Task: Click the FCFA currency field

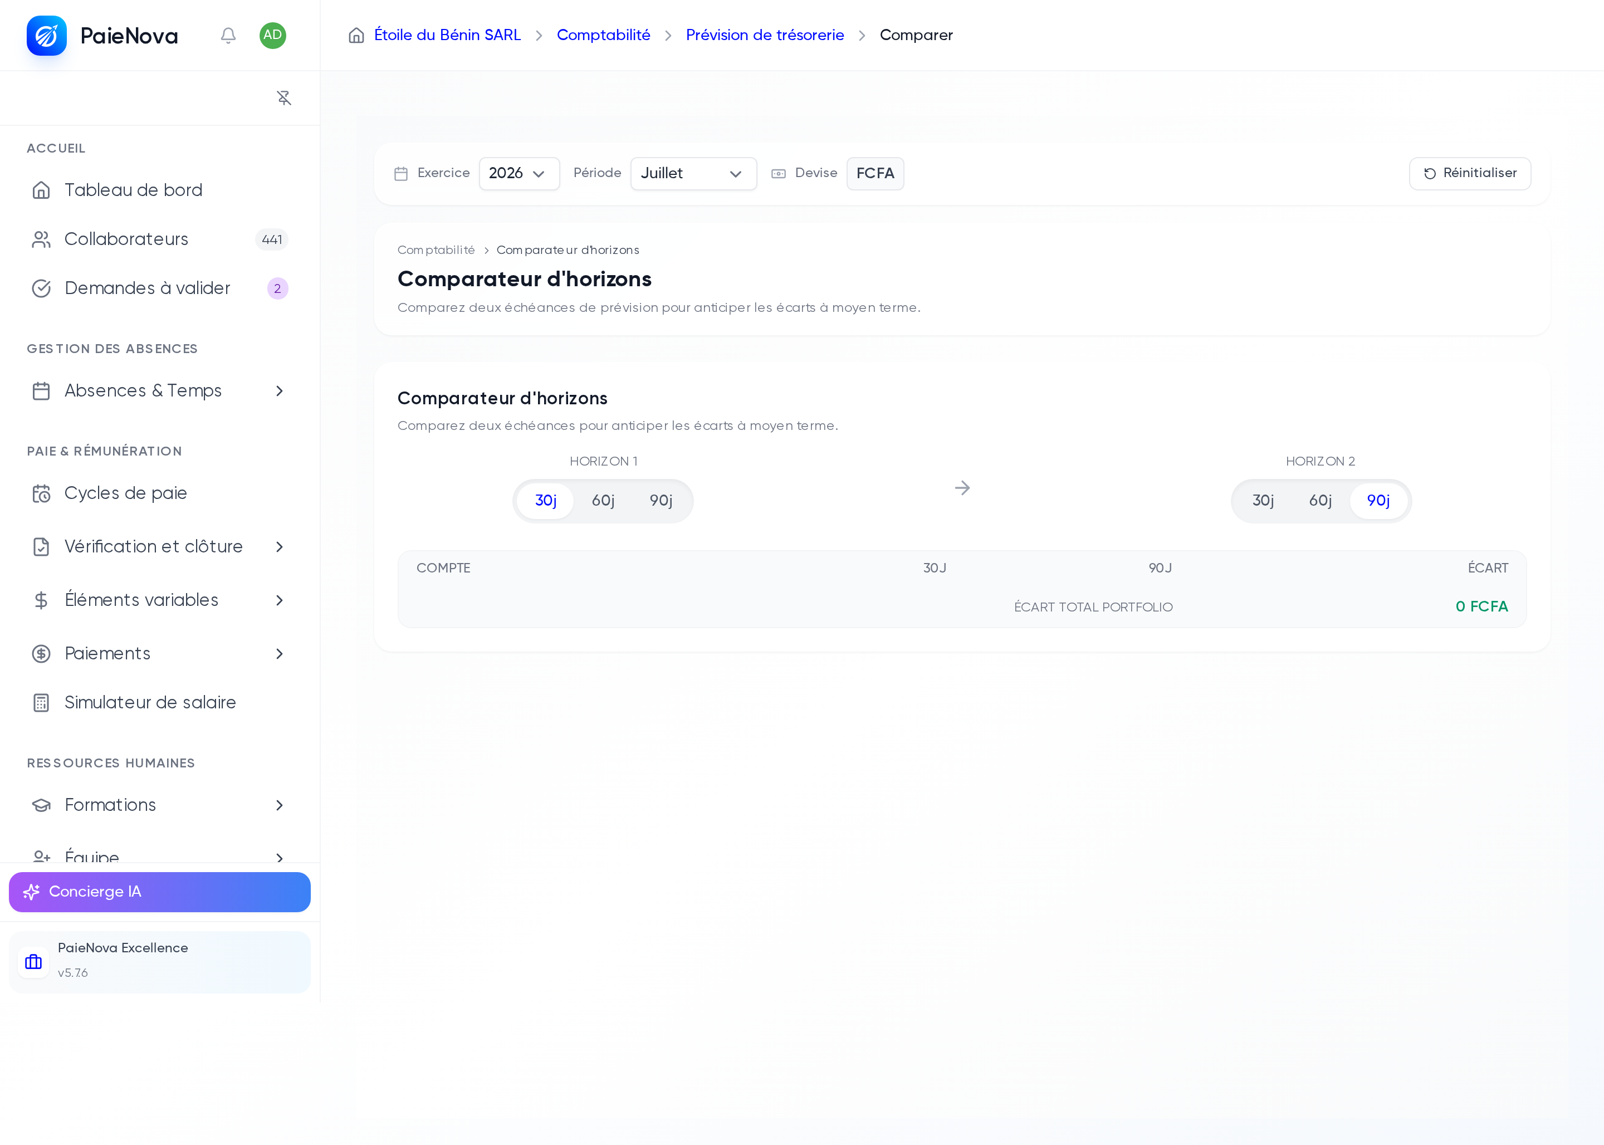Action: tap(875, 173)
